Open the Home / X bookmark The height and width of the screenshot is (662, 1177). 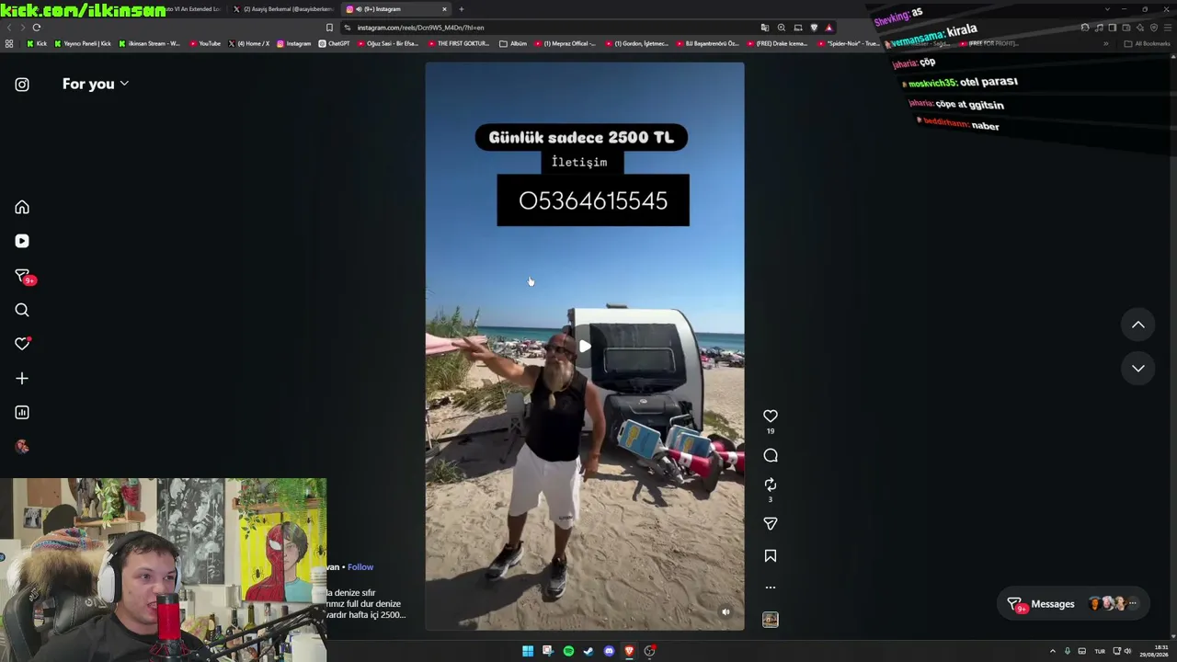click(248, 43)
